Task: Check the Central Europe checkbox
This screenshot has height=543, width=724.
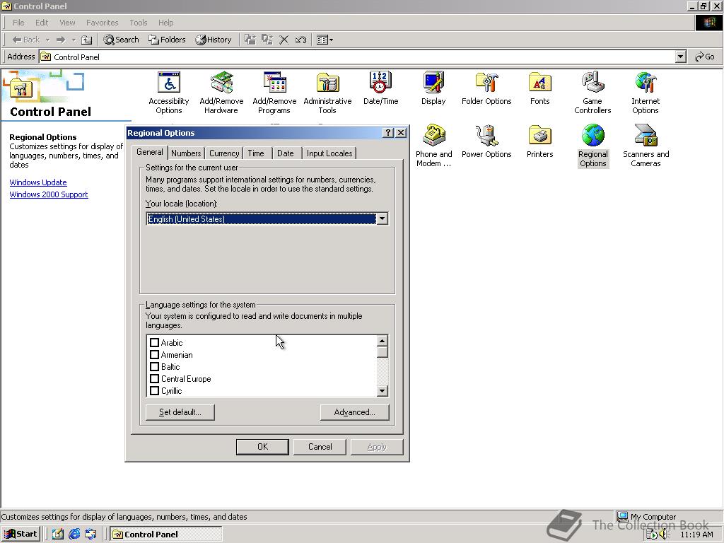Action: click(155, 379)
